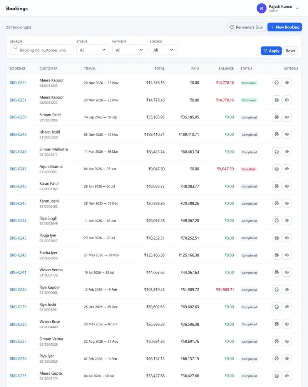Click balance ₹51,909.71 for Riya Kapoor

click(225, 289)
